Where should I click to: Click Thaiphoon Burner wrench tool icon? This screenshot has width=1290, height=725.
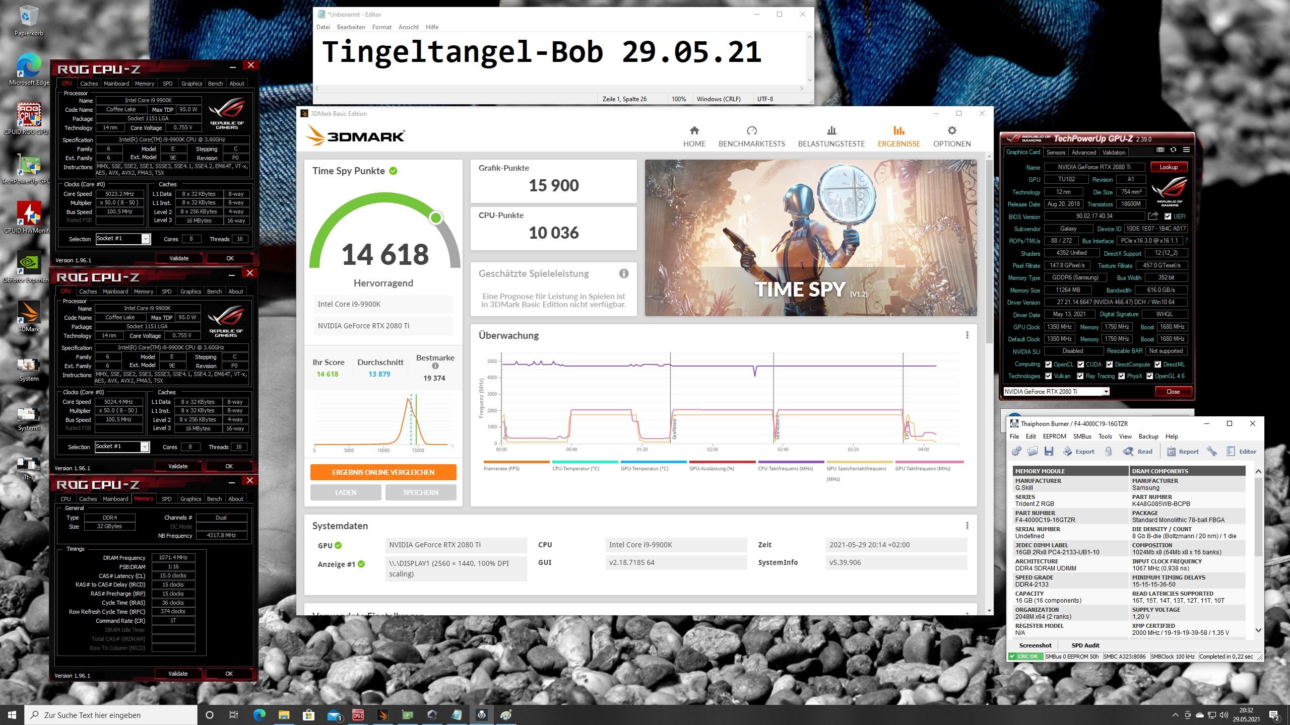click(x=1212, y=451)
